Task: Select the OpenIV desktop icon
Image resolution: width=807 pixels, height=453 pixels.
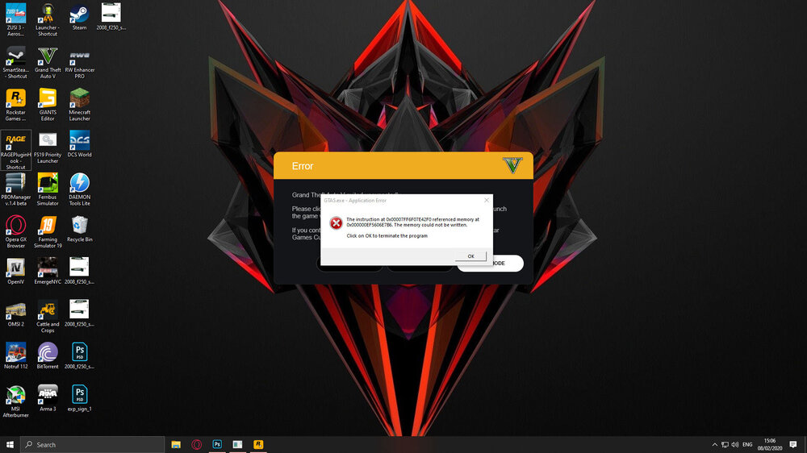Action: click(15, 271)
